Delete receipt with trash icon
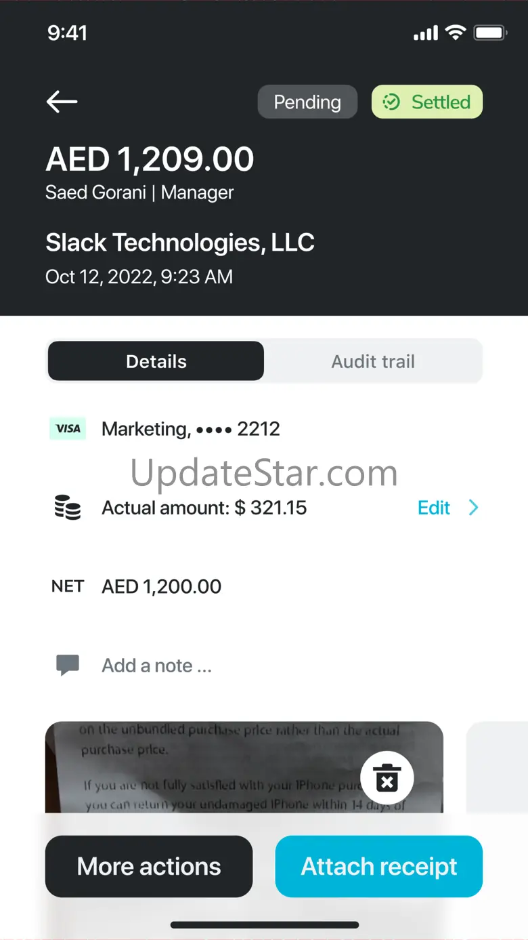 (387, 777)
